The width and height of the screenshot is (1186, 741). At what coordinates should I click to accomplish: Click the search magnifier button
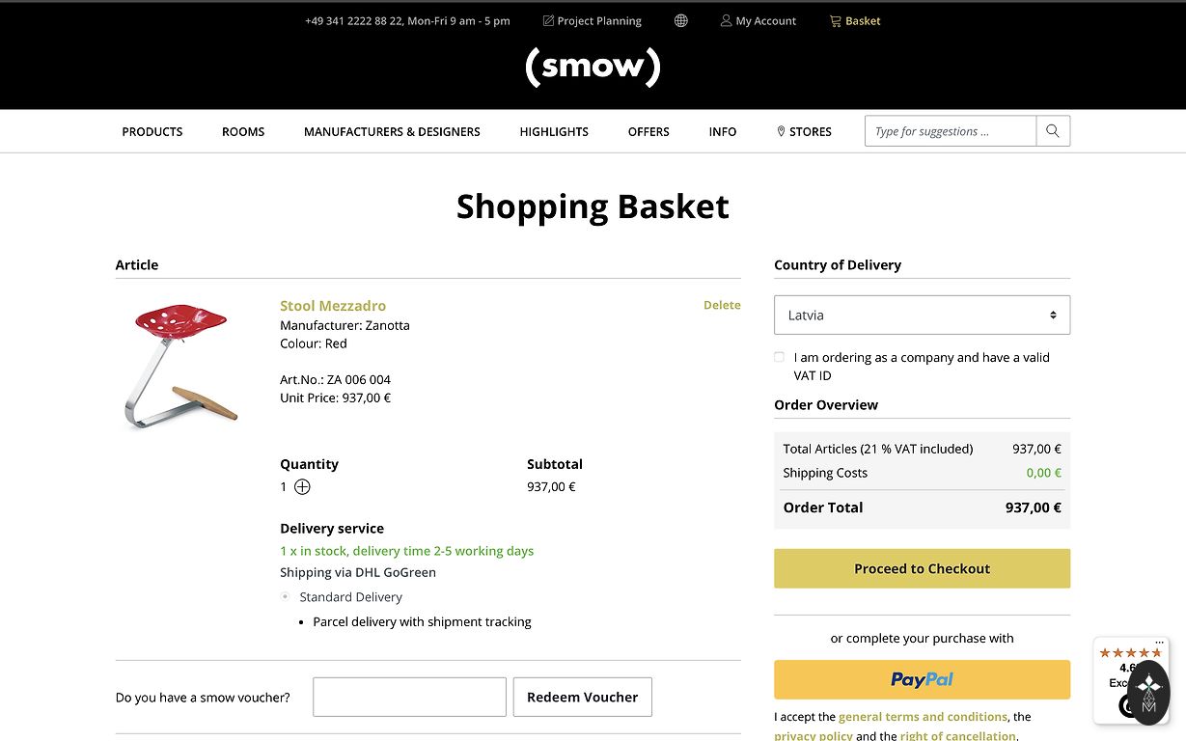(1053, 131)
